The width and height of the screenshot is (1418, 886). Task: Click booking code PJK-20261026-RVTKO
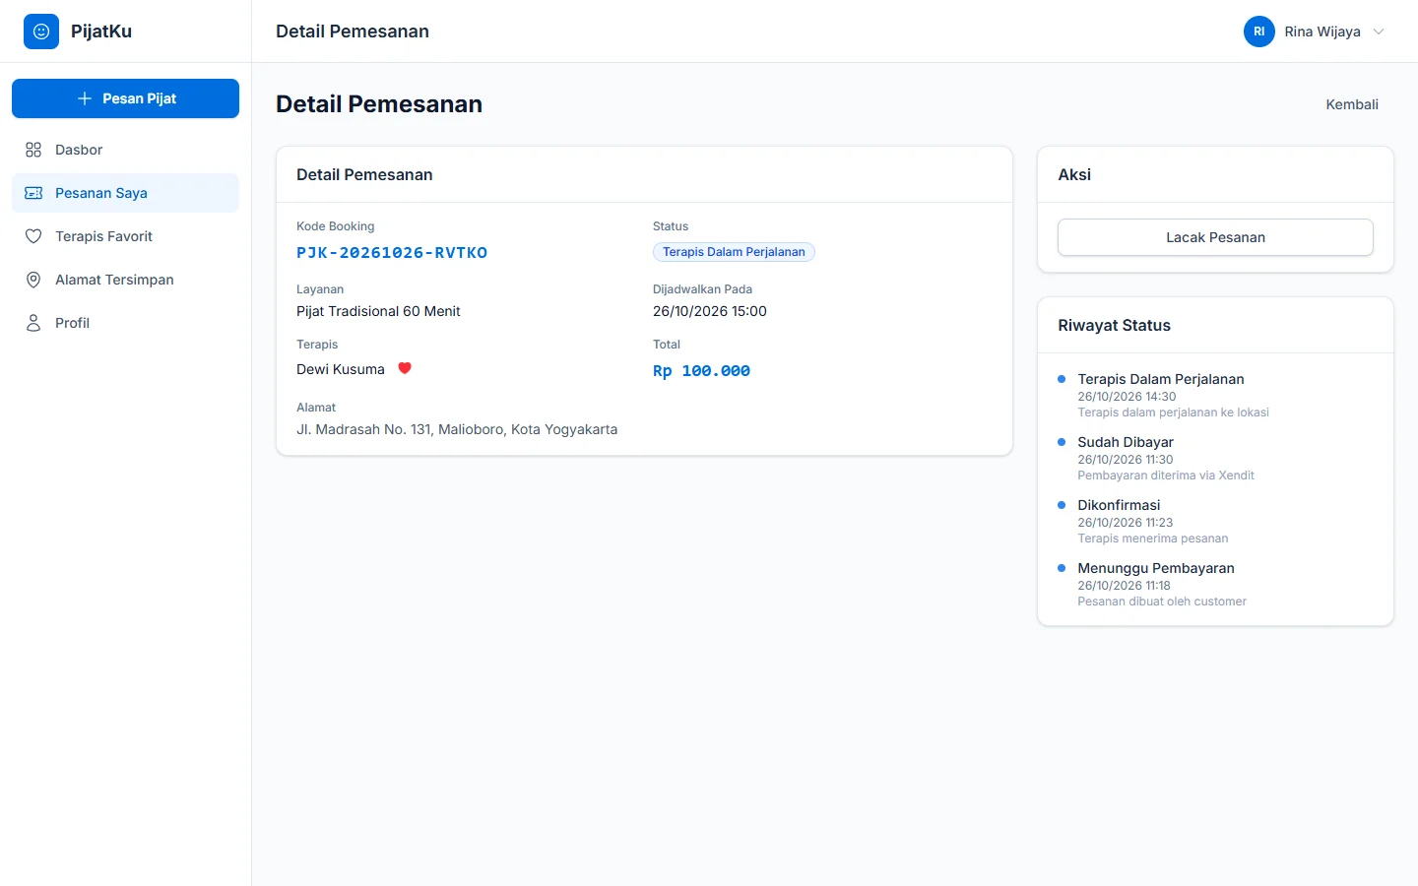[392, 253]
